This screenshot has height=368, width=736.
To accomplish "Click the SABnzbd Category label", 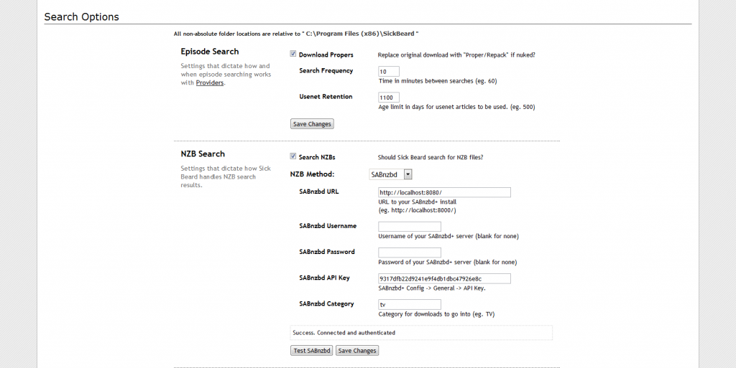I will (x=326, y=304).
